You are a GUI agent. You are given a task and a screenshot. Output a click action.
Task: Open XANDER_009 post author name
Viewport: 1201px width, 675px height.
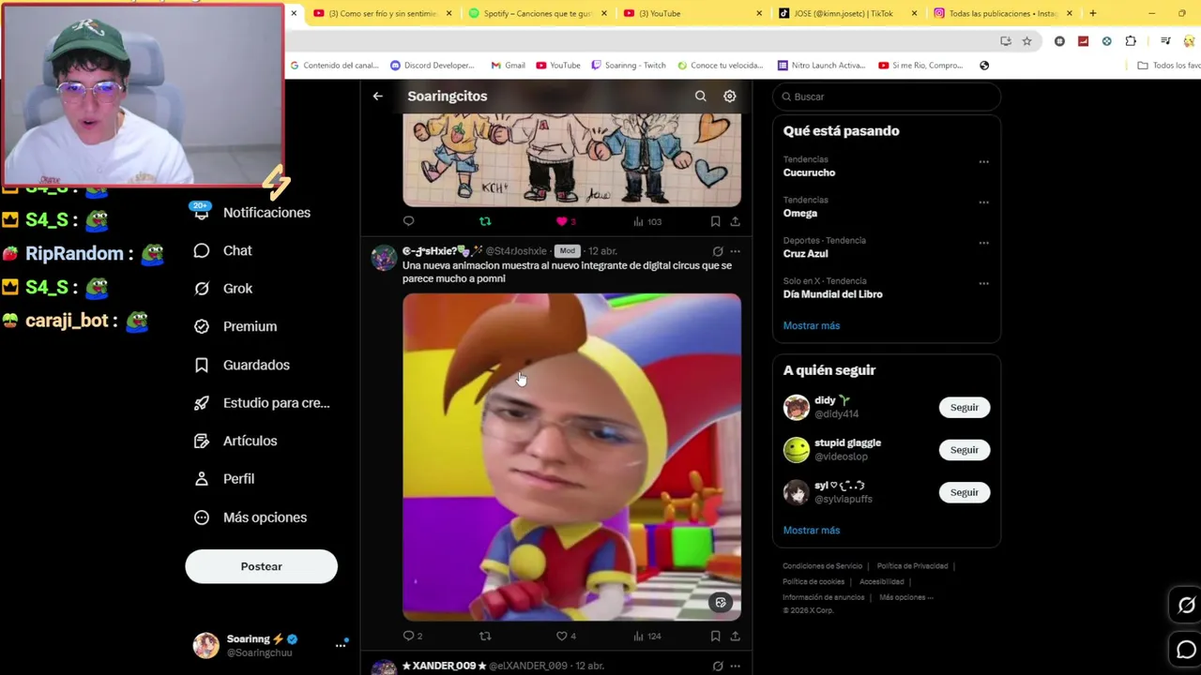tap(444, 666)
